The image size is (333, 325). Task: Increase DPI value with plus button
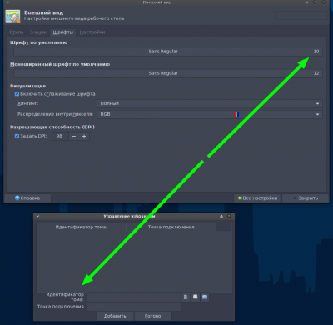coord(84,136)
